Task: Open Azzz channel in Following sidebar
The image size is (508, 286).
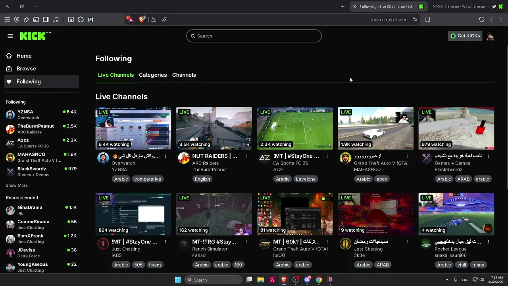Action: click(x=42, y=143)
